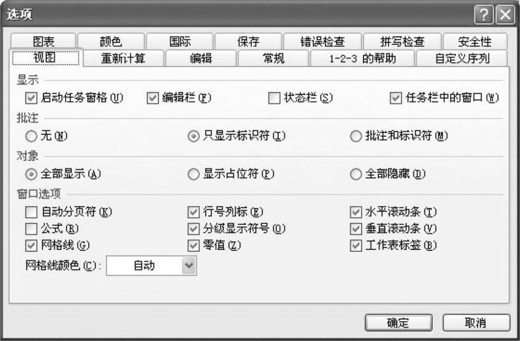Switch to the 重新计算 tab
This screenshot has width=520, height=341.
123,58
